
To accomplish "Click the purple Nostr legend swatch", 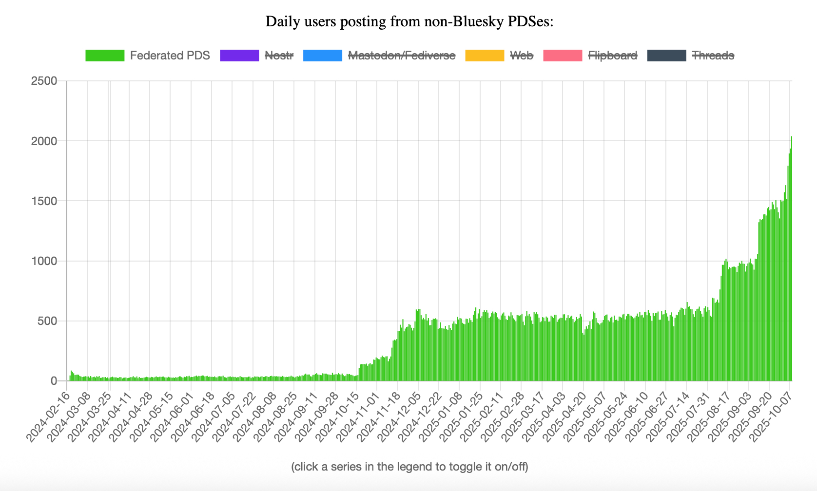I will click(x=239, y=56).
